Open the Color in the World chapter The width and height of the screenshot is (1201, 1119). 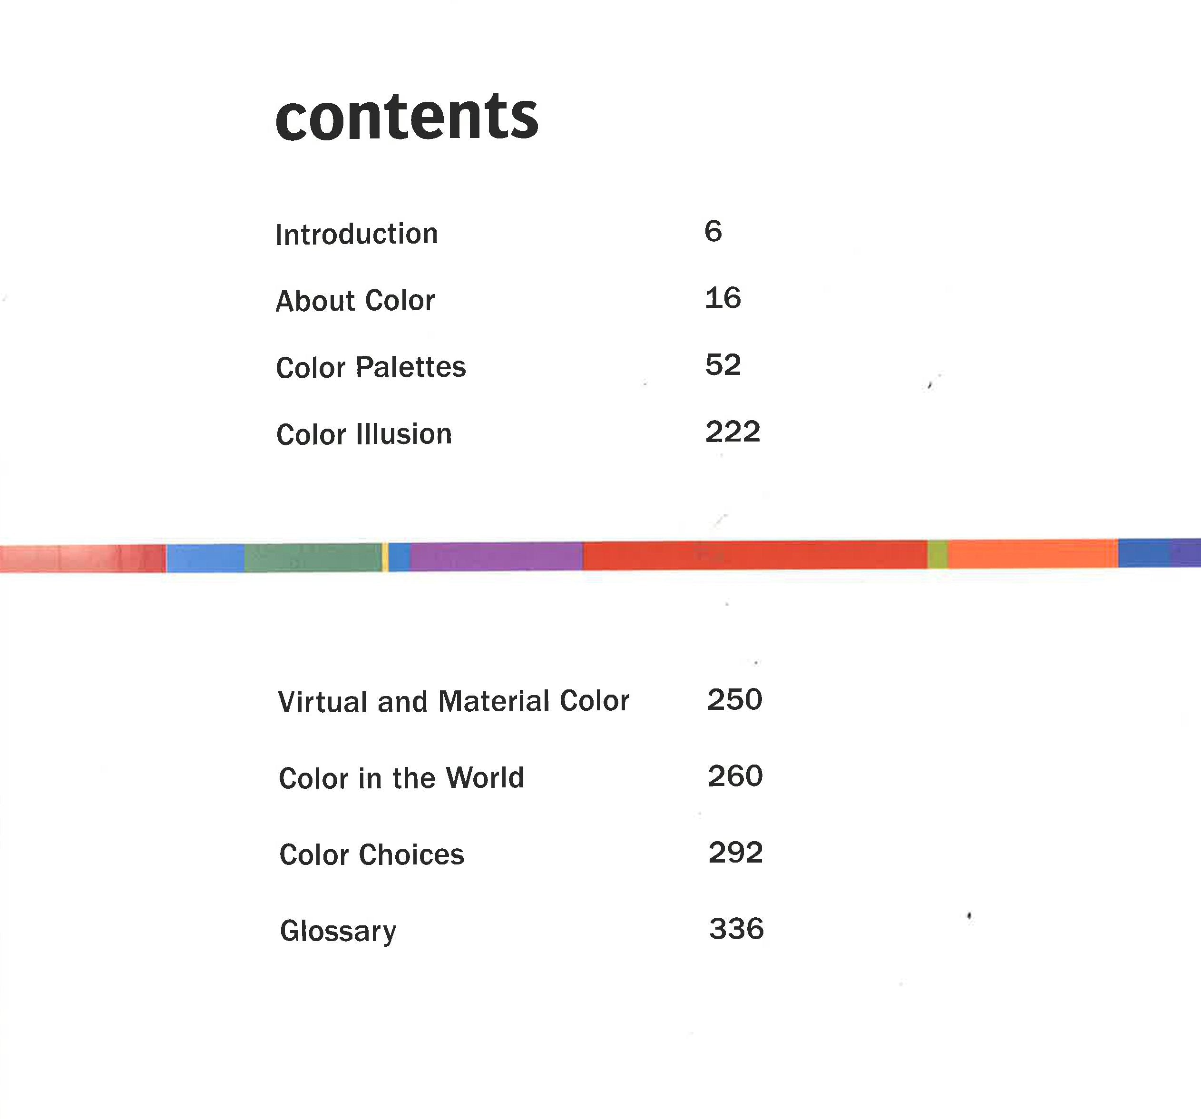coord(401,778)
